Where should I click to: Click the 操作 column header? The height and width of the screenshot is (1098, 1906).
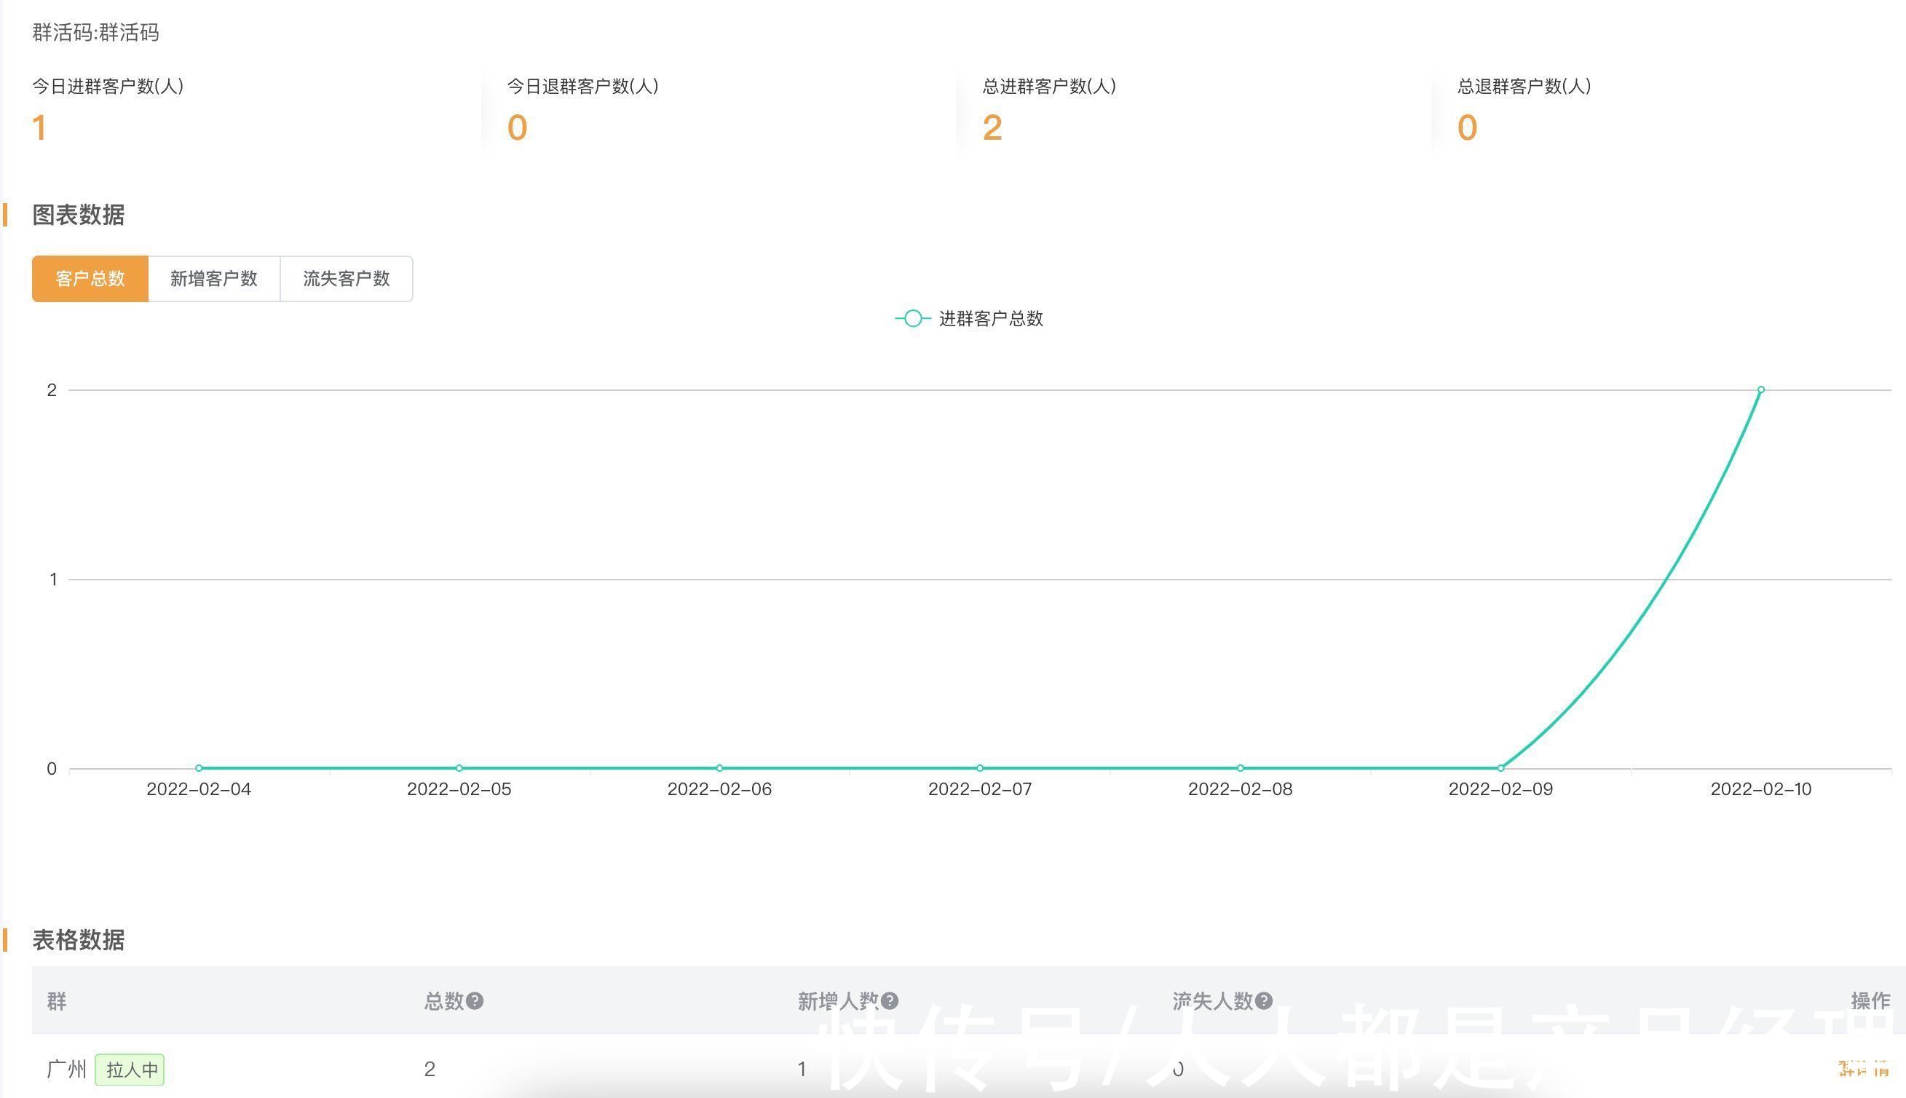[1870, 1000]
